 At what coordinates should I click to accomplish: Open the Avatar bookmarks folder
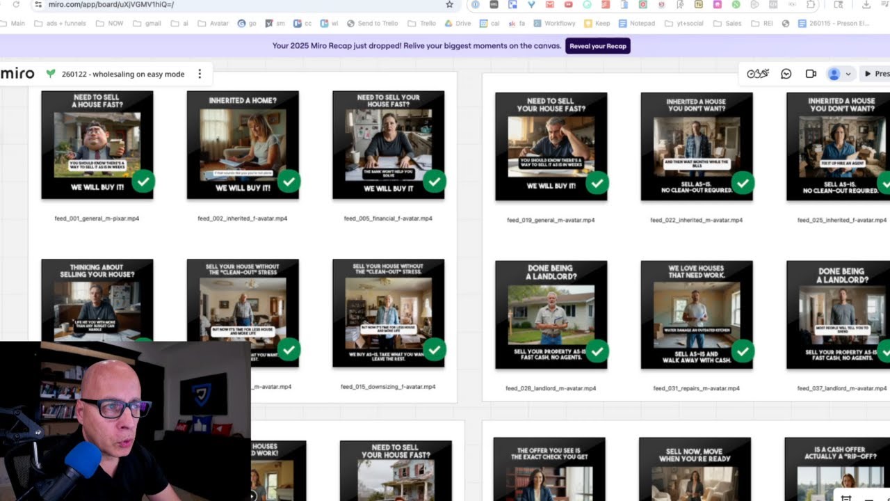pyautogui.click(x=213, y=23)
